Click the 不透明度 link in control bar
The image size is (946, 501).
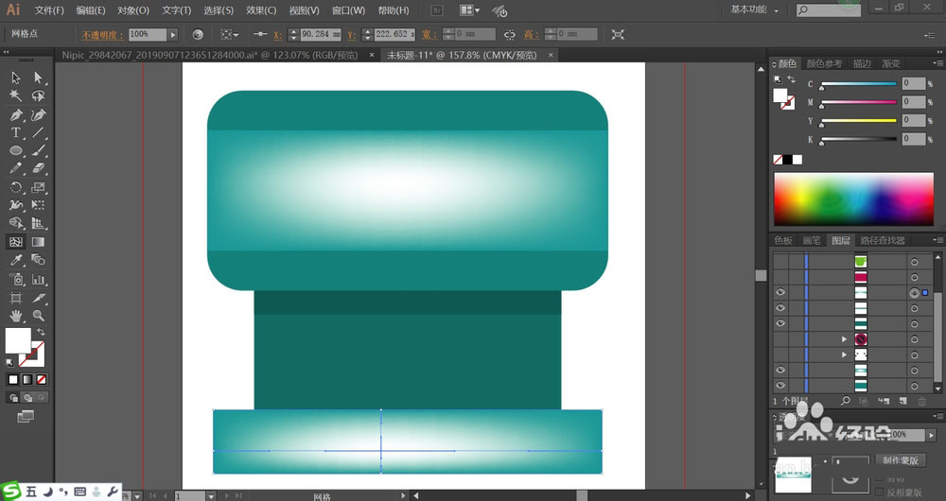pos(101,34)
